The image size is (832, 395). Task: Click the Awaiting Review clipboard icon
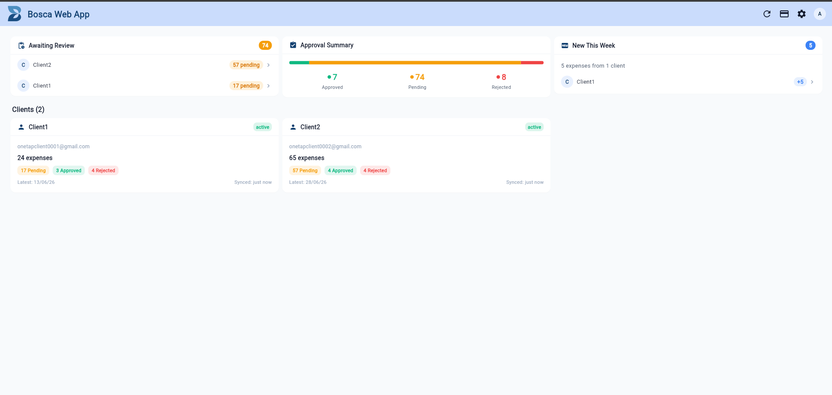click(21, 46)
